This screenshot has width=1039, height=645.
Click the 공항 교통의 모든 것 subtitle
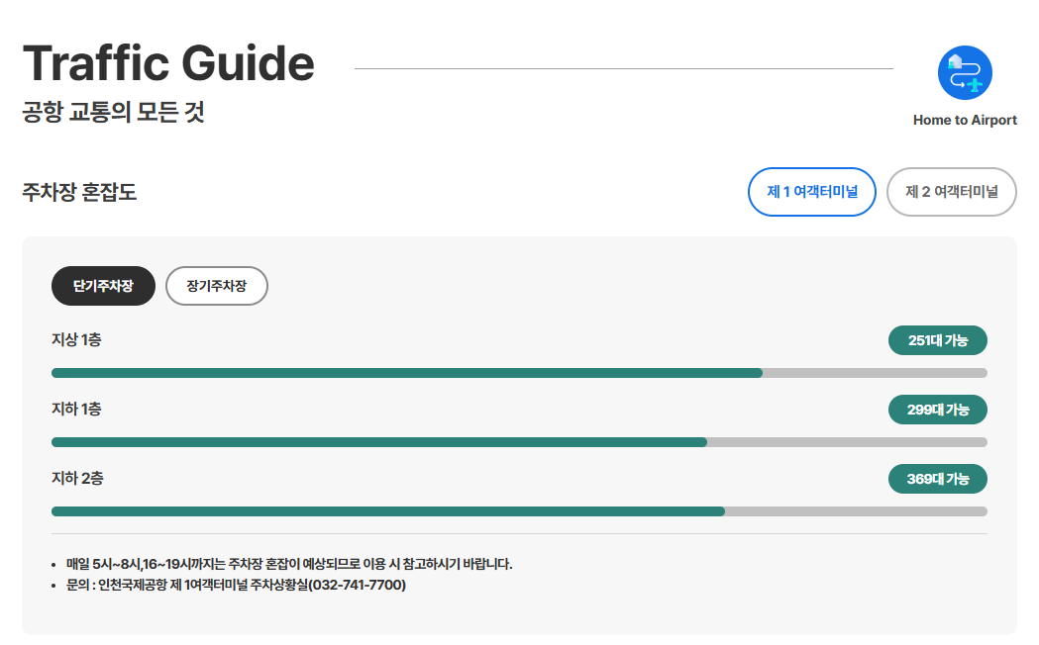coord(113,112)
